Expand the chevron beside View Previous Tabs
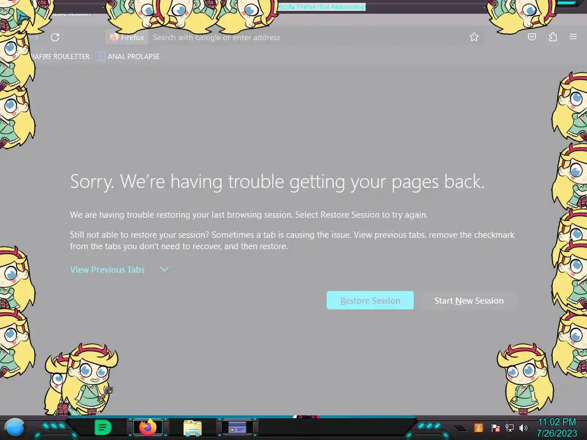This screenshot has height=440, width=587. point(165,269)
